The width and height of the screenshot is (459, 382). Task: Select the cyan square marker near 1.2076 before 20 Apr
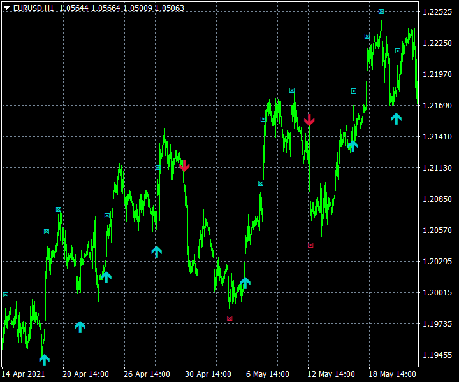(59, 209)
